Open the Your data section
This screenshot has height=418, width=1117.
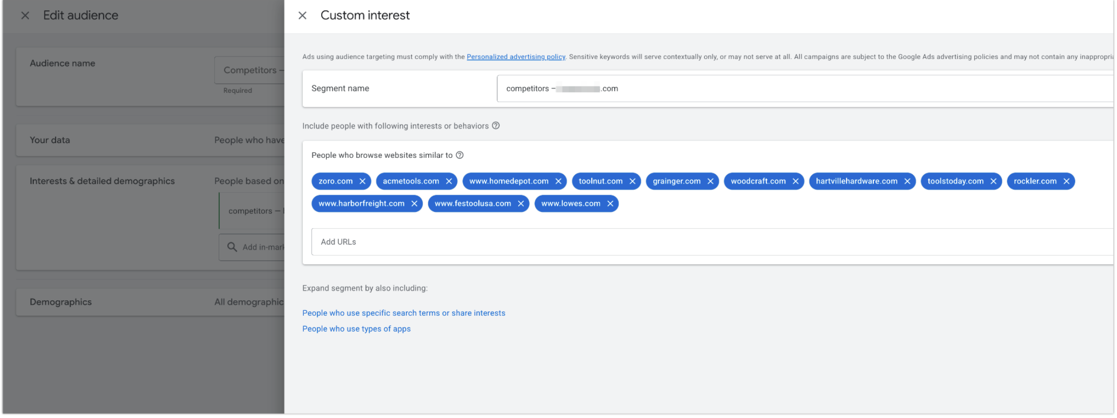tap(150, 140)
